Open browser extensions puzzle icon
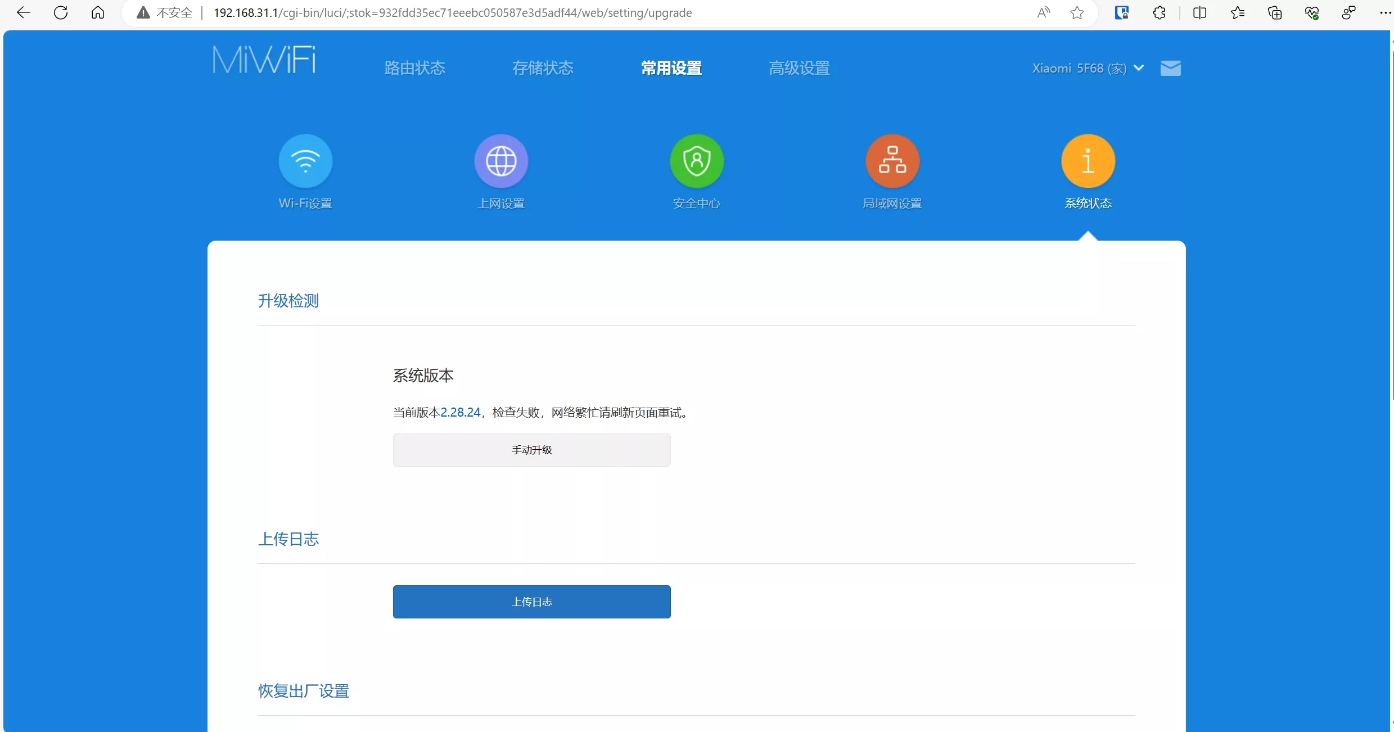 (1159, 12)
